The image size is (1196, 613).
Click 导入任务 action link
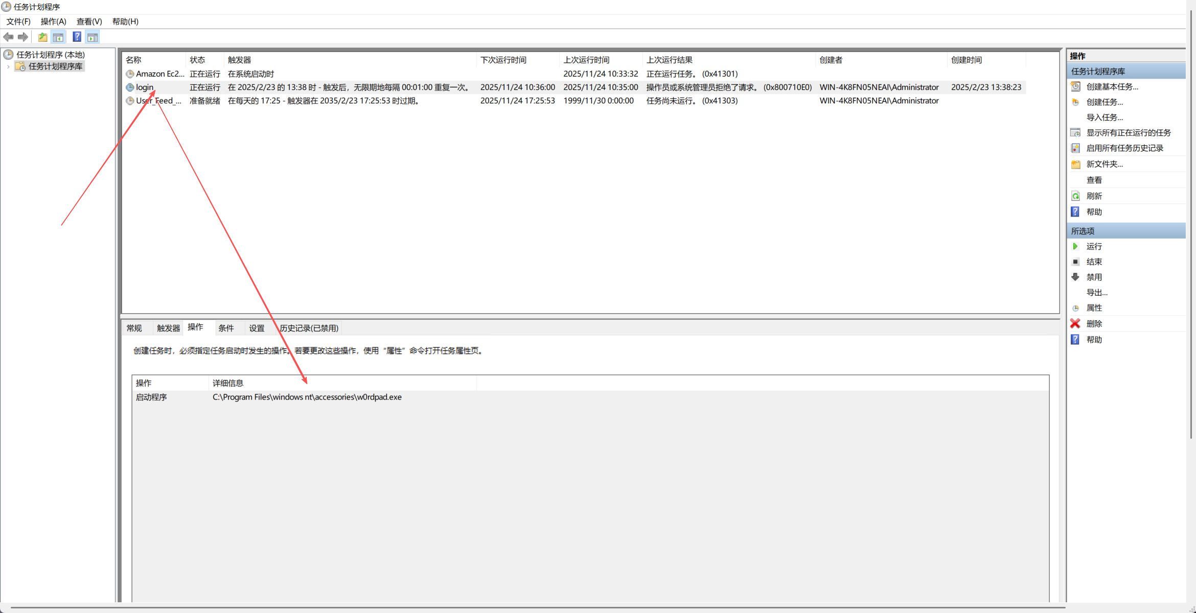[1105, 117]
